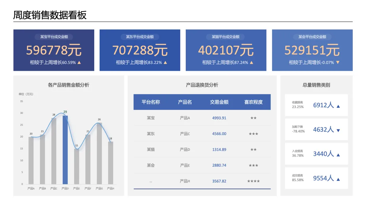Click the highlighted blue bar labeled 29
Viewport: 366px width, 206px height.
click(x=65, y=150)
